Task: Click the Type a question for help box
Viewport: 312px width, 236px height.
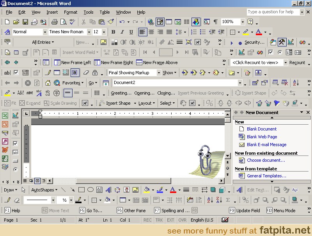Action: tap(272, 12)
